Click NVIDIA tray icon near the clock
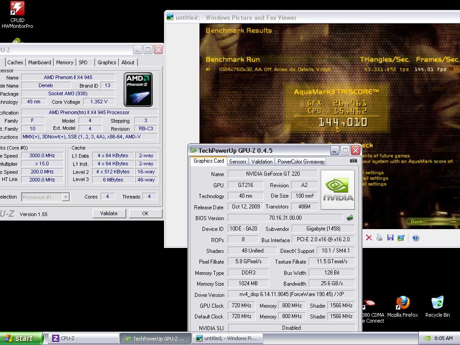 pos(427,338)
